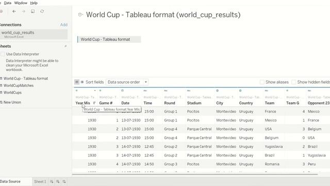Viewport: 330px width, 186px height.
Task: Click Team column header
Action: [x=269, y=103]
